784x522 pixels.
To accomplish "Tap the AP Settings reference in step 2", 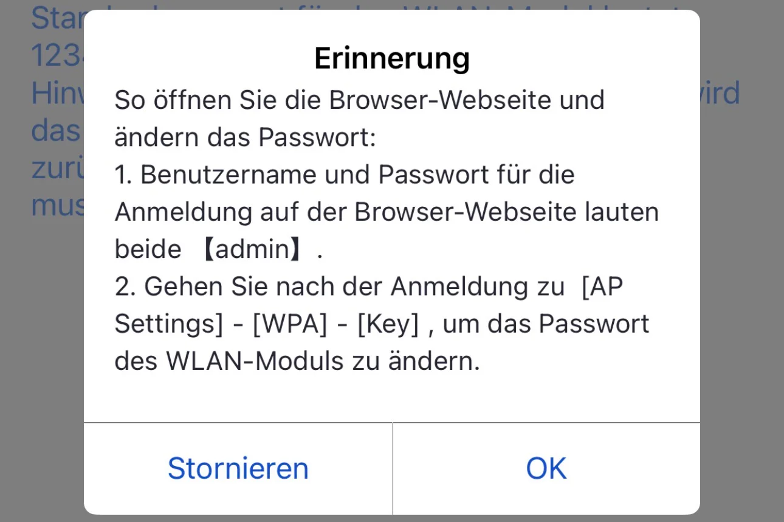I will tap(602, 286).
